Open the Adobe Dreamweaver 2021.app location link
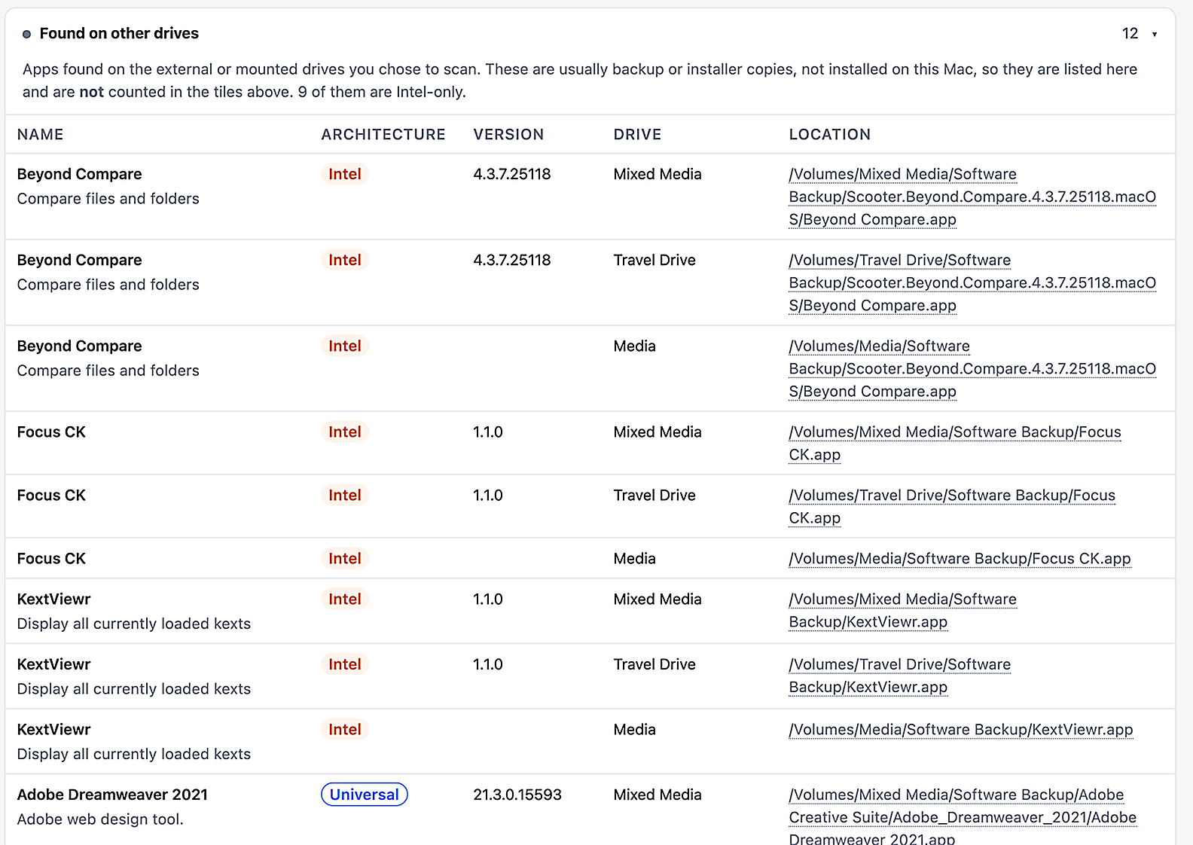The width and height of the screenshot is (1193, 845). point(963,816)
